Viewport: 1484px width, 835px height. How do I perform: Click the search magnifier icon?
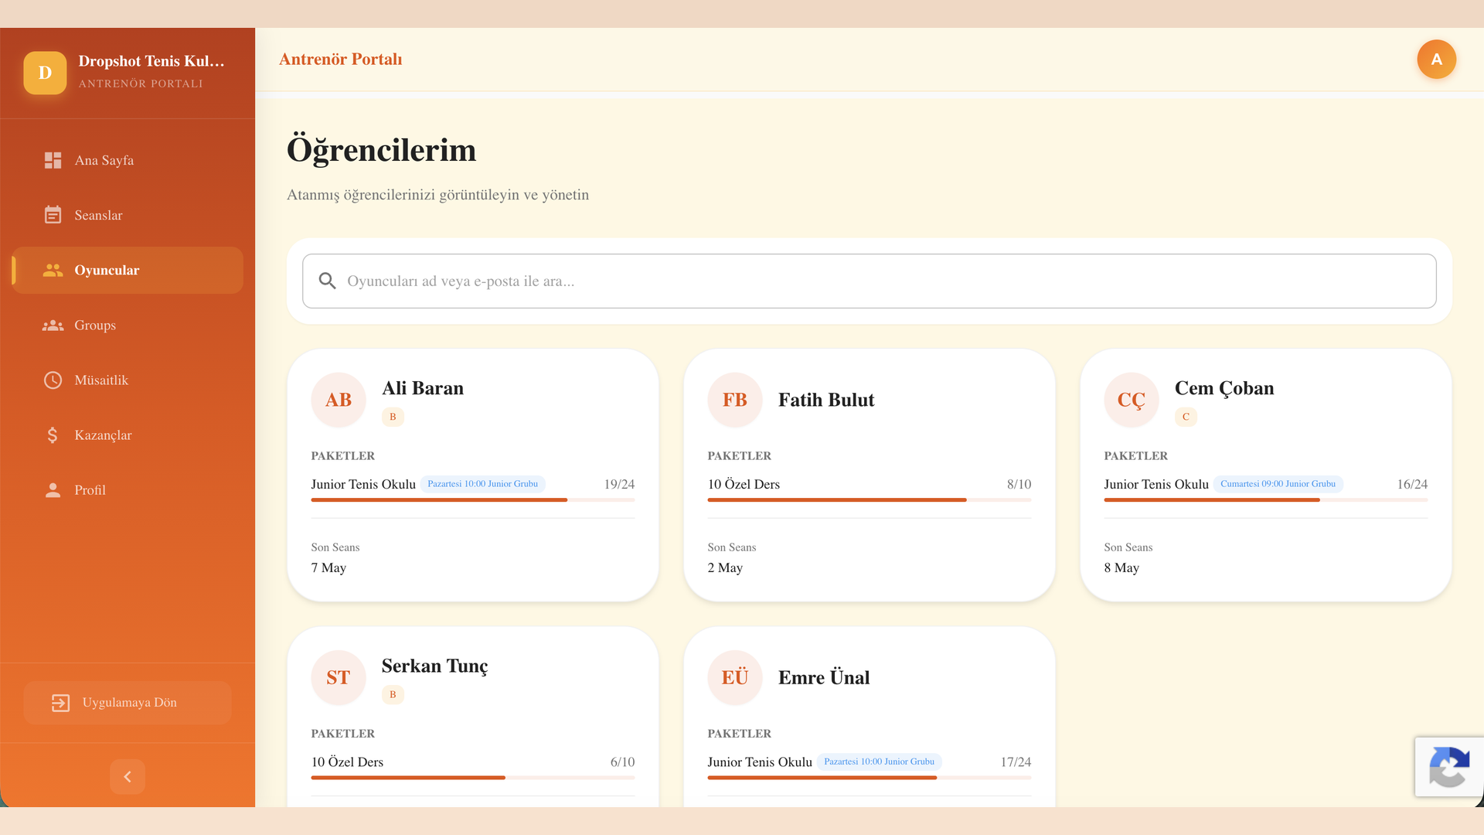(x=328, y=281)
